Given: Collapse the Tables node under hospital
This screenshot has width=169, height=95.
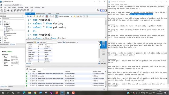Looking at the screenshot, I should [x=3, y=26].
